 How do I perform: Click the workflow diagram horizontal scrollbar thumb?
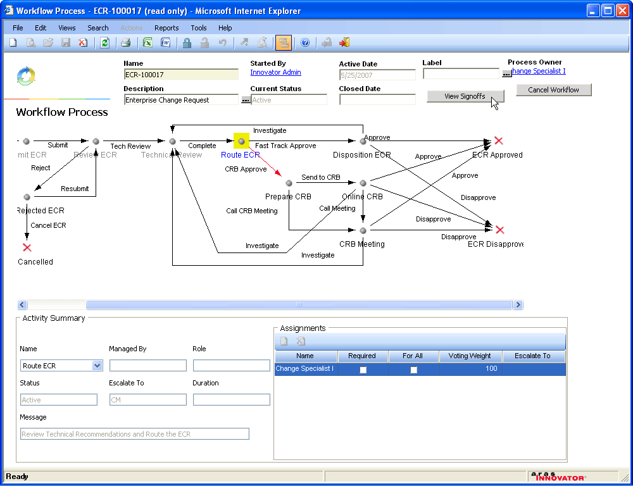[298, 305]
